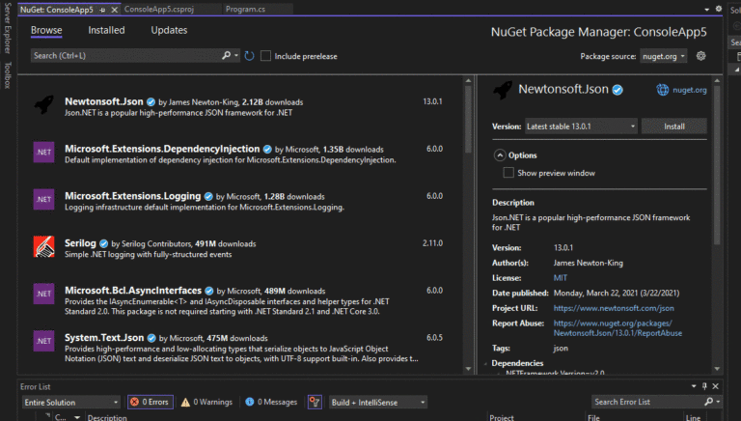Image resolution: width=741 pixels, height=421 pixels.
Task: Check Show preview window option
Action: coord(508,173)
